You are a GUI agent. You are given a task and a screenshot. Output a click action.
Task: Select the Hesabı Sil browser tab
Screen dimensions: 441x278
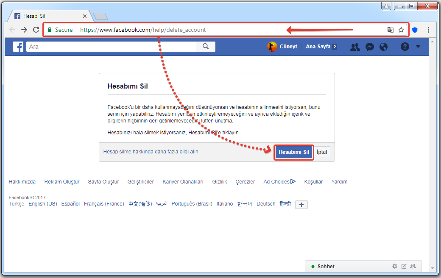(x=47, y=16)
